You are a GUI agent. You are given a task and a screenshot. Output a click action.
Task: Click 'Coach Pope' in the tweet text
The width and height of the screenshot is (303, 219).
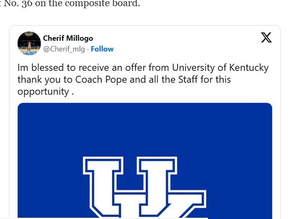point(101,79)
